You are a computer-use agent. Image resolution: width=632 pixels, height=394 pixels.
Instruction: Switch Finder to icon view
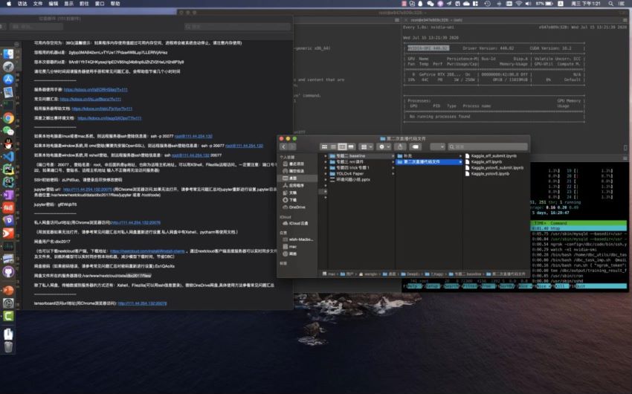(x=324, y=146)
